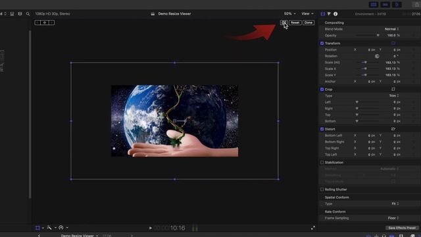
Task: Toggle the Transform checkbox
Action: coord(322,43)
